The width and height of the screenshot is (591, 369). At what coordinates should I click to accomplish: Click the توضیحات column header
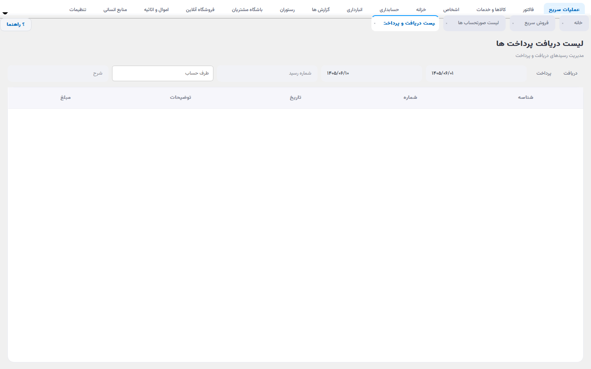(181, 98)
